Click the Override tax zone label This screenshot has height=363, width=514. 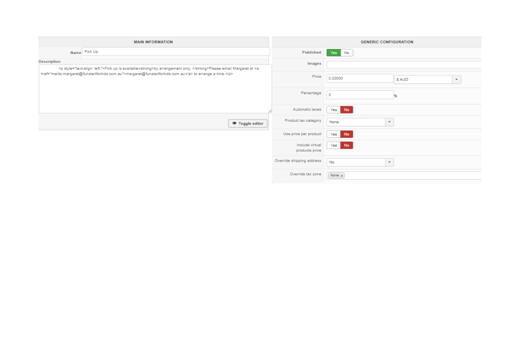(306, 174)
